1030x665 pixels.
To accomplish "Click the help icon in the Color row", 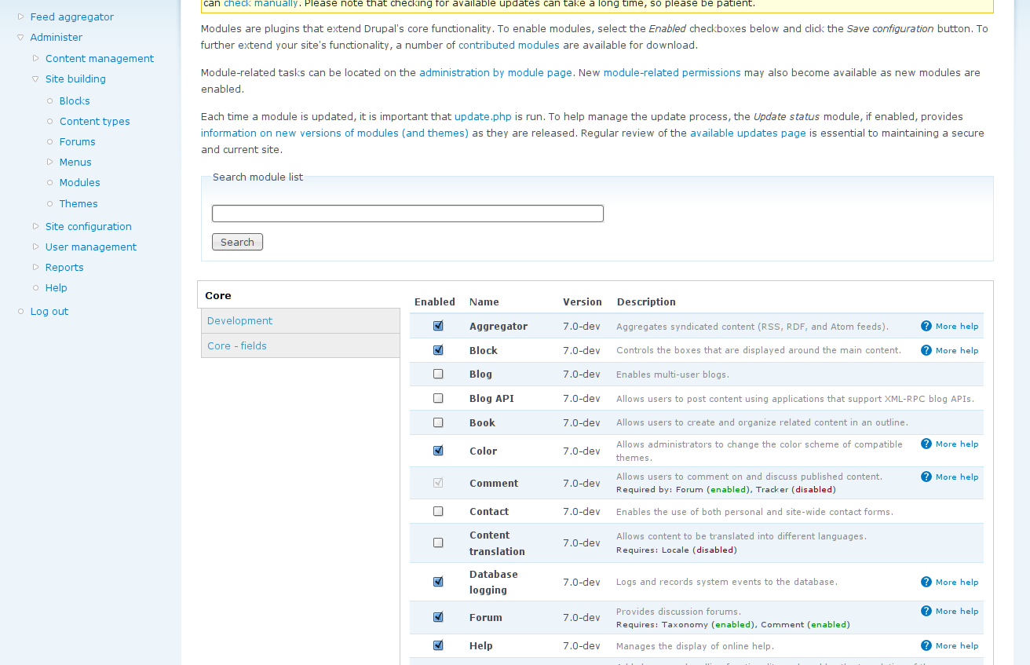I will coord(926,444).
